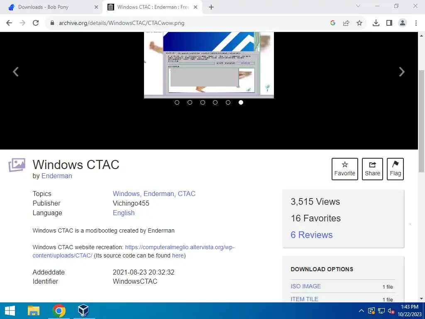The height and width of the screenshot is (319, 425).
Task: Open Chrome downloads icon
Action: (x=376, y=23)
